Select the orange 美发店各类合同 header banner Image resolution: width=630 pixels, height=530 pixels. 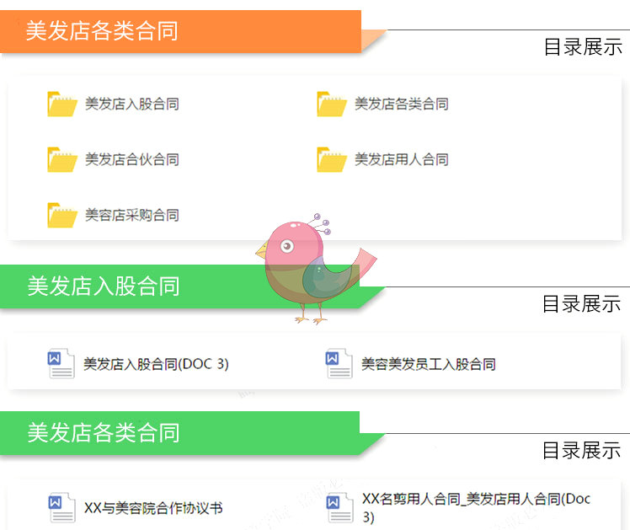pyautogui.click(x=180, y=31)
